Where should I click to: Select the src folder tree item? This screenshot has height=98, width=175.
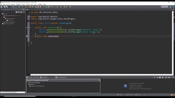click(6, 17)
